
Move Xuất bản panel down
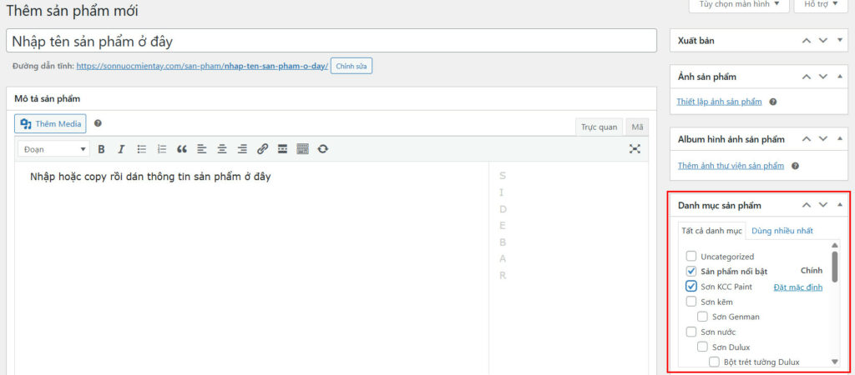pyautogui.click(x=823, y=40)
